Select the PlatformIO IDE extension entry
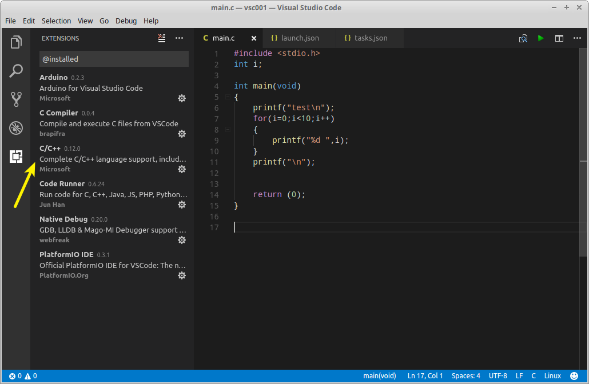 click(x=112, y=265)
